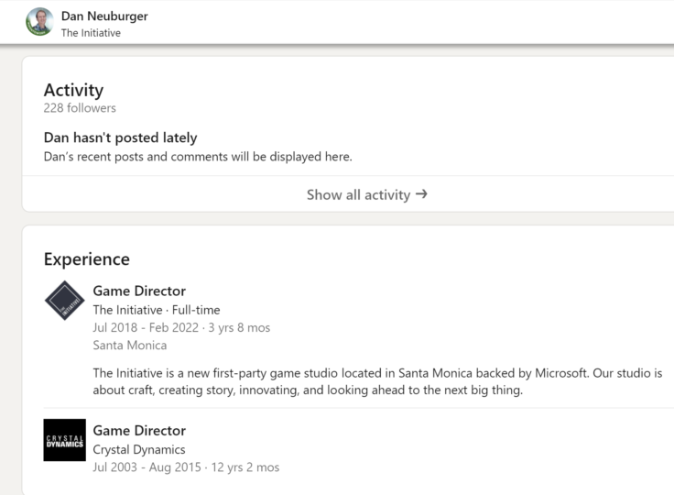Click the Jul 2018 - Feb 2022 date range
Image resolution: width=674 pixels, height=495 pixels.
coord(146,327)
